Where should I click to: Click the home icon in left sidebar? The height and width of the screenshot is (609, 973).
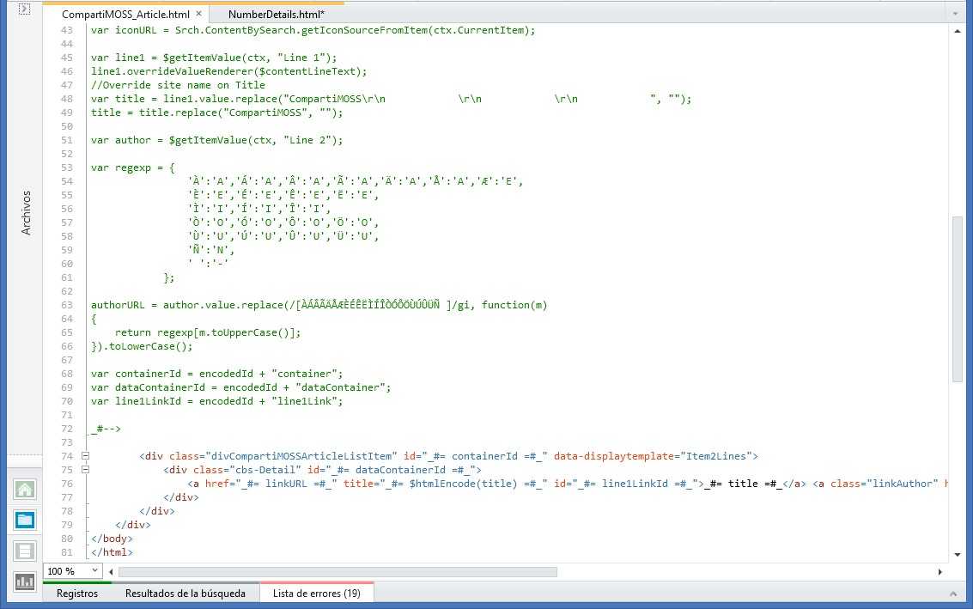[25, 490]
